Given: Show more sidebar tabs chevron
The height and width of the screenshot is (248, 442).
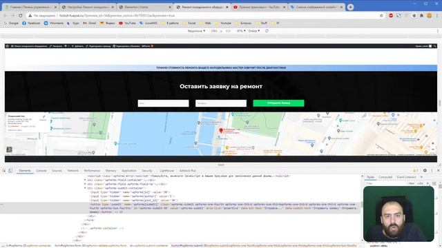Looking at the screenshot, I should 421,177.
